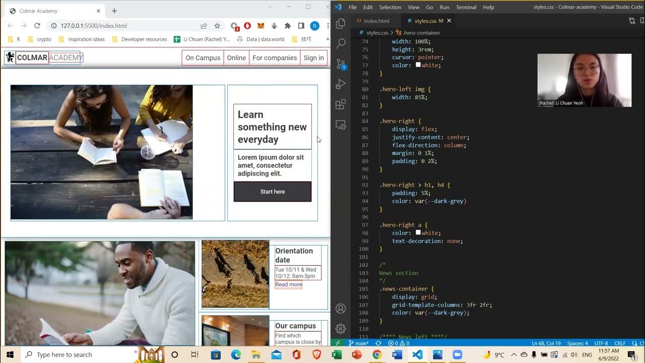Open Task View on the taskbar

click(x=195, y=354)
